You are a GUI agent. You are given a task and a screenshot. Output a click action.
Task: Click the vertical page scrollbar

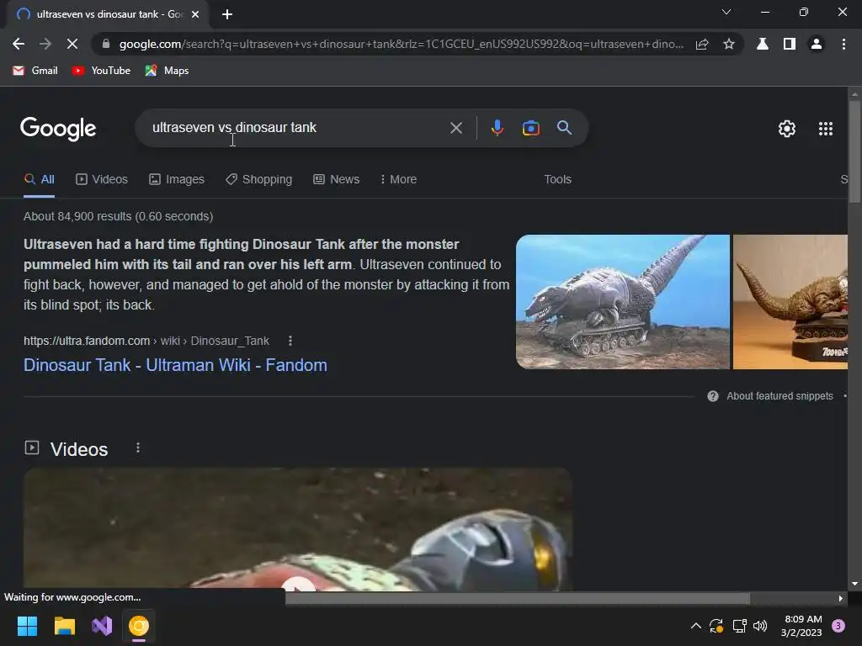pos(854,151)
